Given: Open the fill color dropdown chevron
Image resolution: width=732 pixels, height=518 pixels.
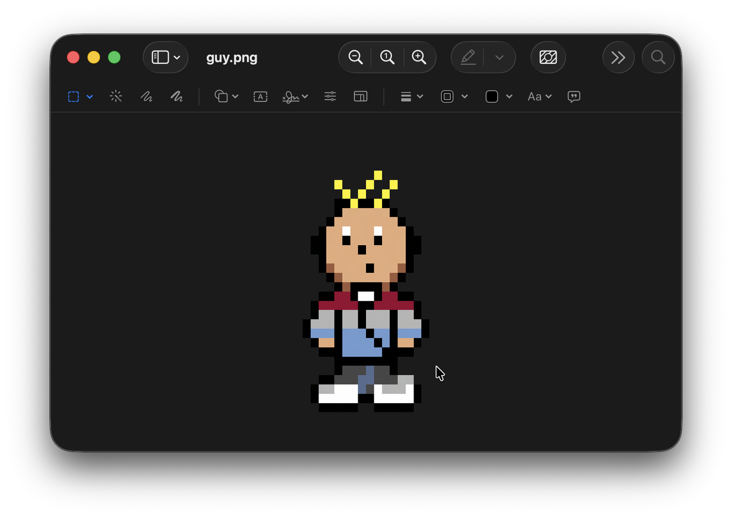Looking at the screenshot, I should (509, 97).
